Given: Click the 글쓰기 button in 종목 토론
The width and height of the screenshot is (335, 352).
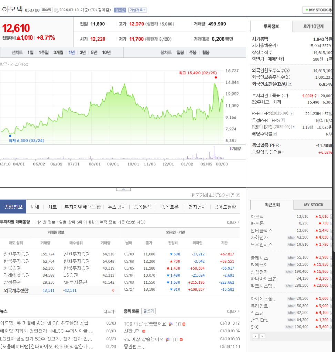Looking at the screenshot, I should coord(149,311).
